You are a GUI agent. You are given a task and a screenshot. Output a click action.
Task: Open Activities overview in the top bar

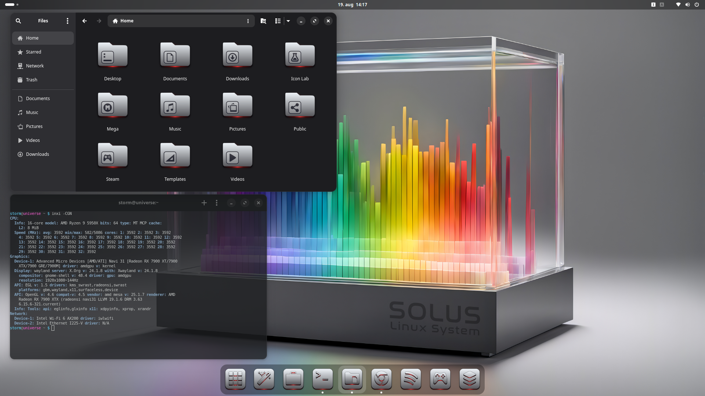click(x=12, y=5)
